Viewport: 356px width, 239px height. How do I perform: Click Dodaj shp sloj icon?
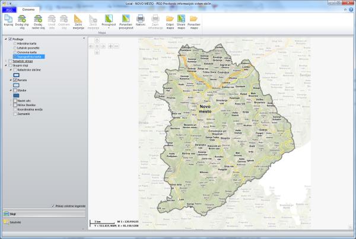[x=21, y=19]
